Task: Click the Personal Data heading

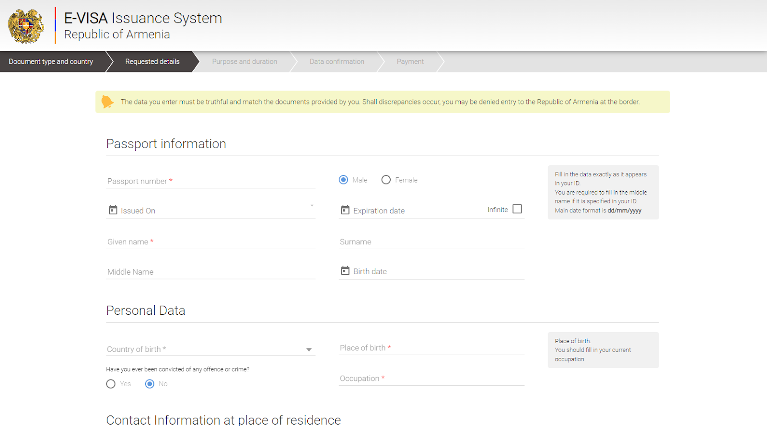Action: (x=146, y=311)
